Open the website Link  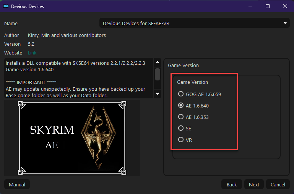point(32,53)
